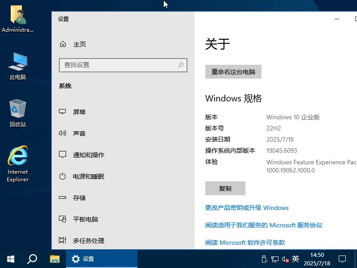Click the Home (主页) icon in Settings
This screenshot has height=268, width=357.
point(63,44)
